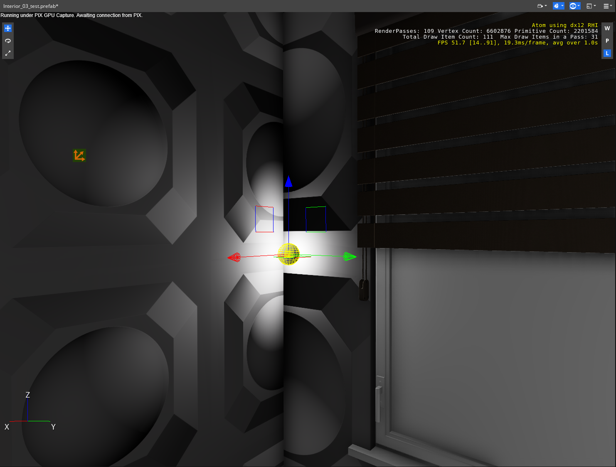Open the eye visibility dropdown arrow
This screenshot has width=616, height=467.
pyautogui.click(x=579, y=6)
